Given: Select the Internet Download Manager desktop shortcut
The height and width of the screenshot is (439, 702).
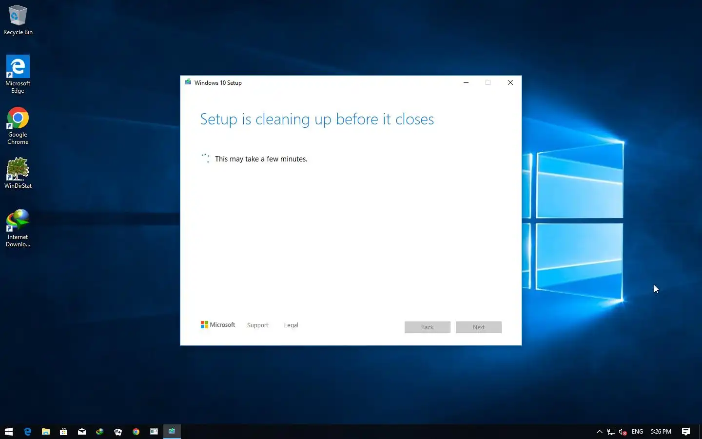Looking at the screenshot, I should click(18, 228).
